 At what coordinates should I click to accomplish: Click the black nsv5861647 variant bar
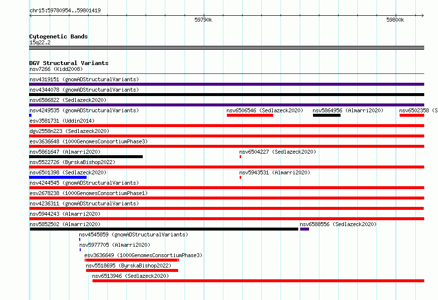[x=86, y=157]
